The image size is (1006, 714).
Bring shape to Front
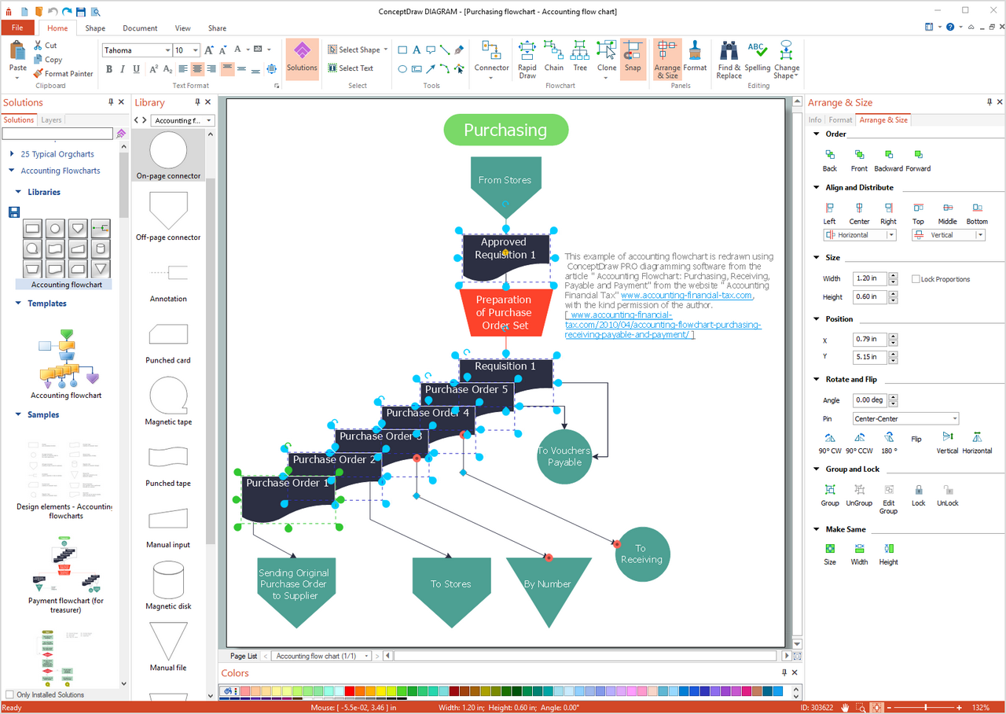point(859,160)
